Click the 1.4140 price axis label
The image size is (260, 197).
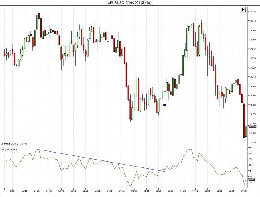coord(252,142)
